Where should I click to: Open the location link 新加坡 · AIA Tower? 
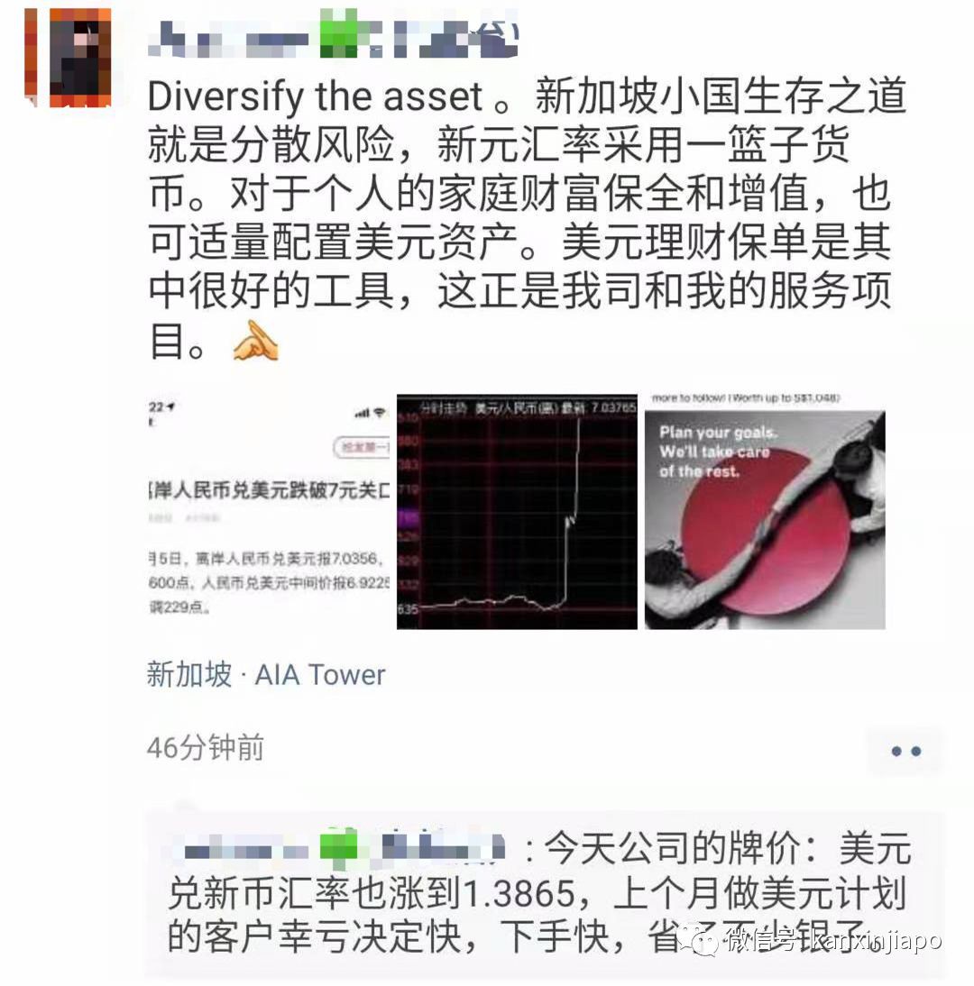coord(265,675)
